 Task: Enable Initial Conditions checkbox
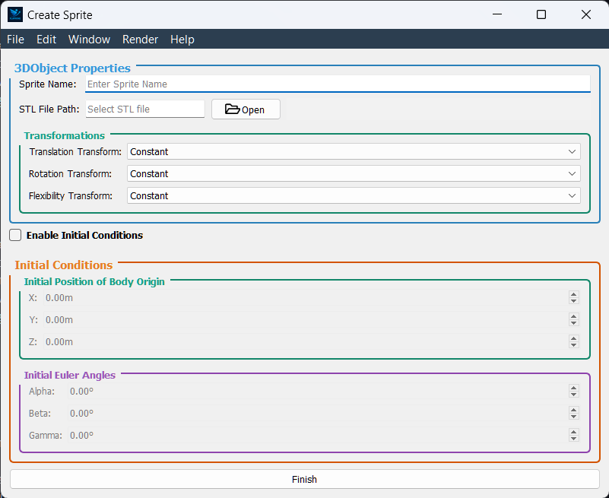pyautogui.click(x=15, y=235)
